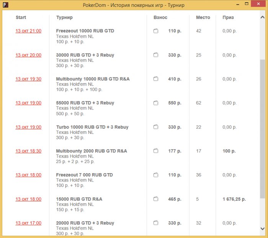
Task: Close the PokerDom history window
Action: [258, 4]
